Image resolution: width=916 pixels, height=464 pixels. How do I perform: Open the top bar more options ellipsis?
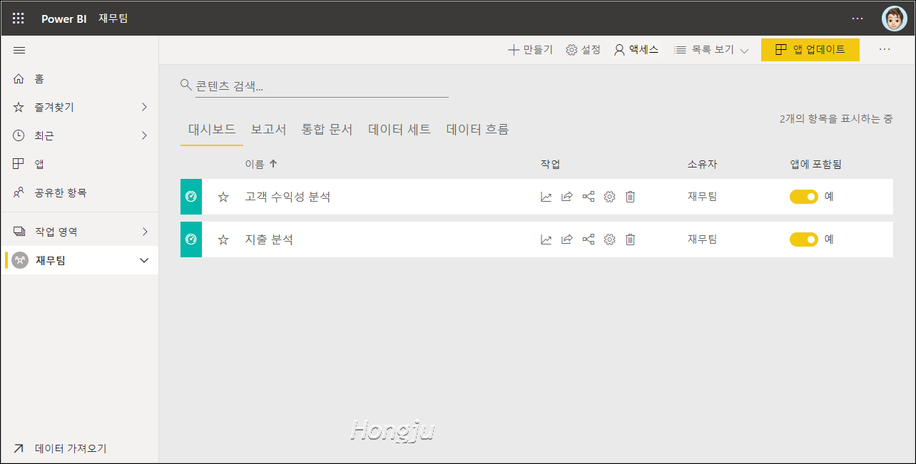point(858,19)
